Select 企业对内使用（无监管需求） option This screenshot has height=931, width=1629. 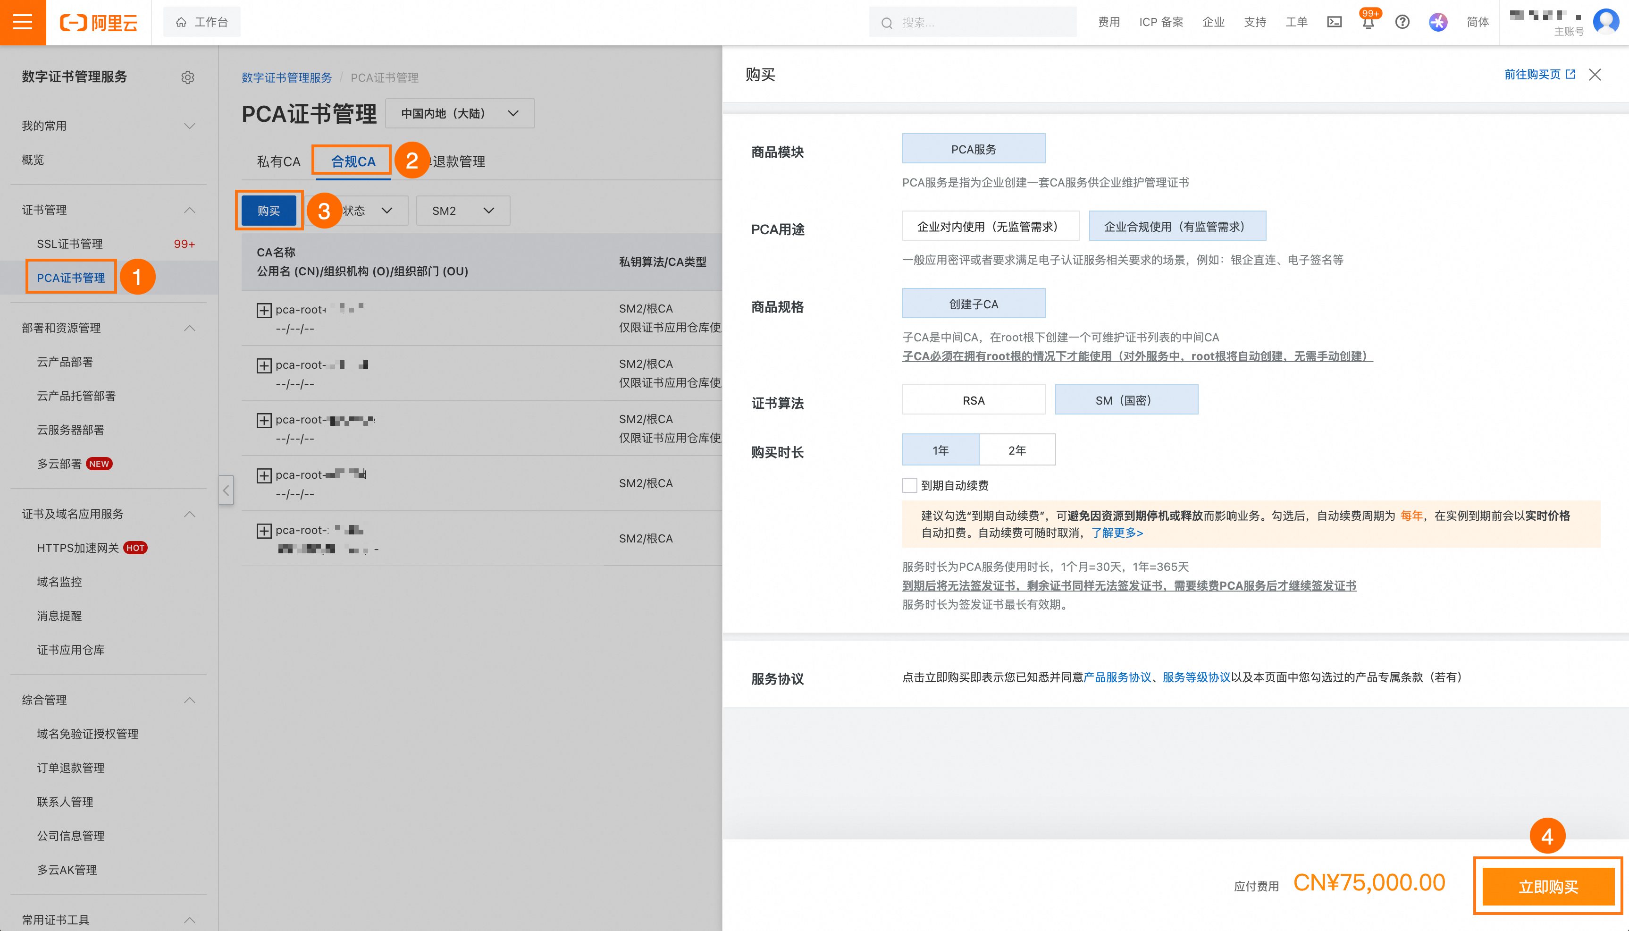(991, 226)
